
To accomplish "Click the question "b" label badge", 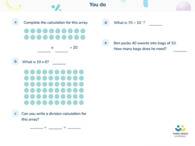I will coord(15,61).
